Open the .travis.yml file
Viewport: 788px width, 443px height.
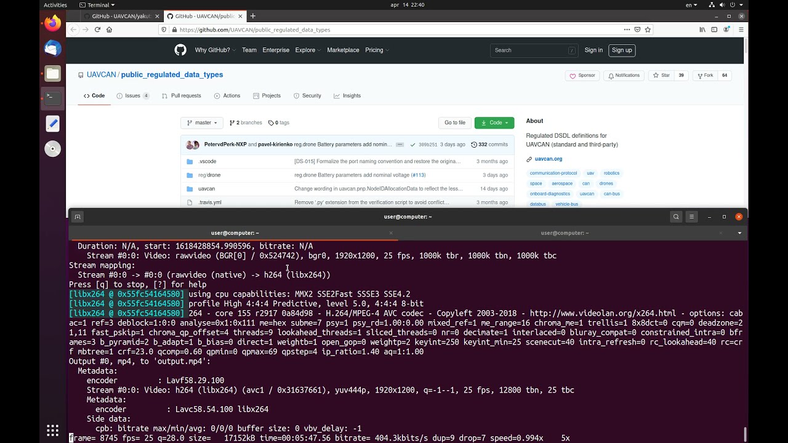[x=209, y=202]
